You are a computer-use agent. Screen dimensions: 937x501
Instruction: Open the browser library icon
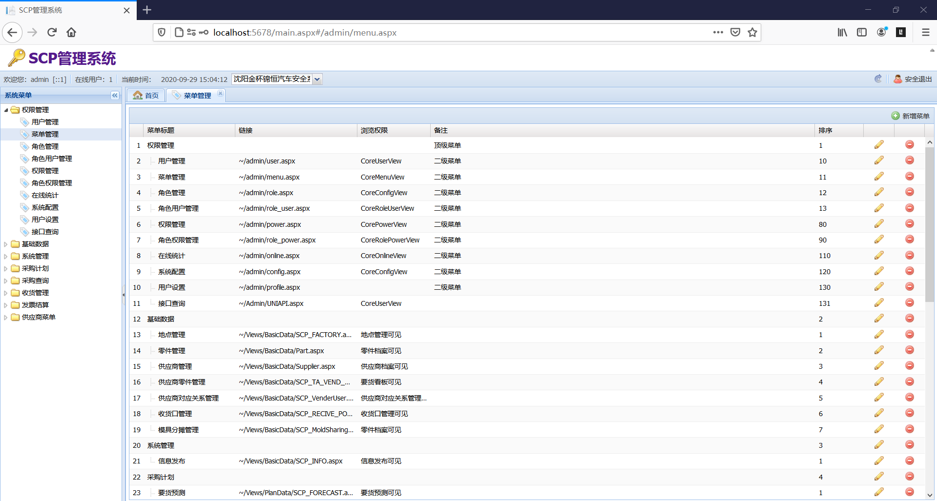click(x=842, y=32)
